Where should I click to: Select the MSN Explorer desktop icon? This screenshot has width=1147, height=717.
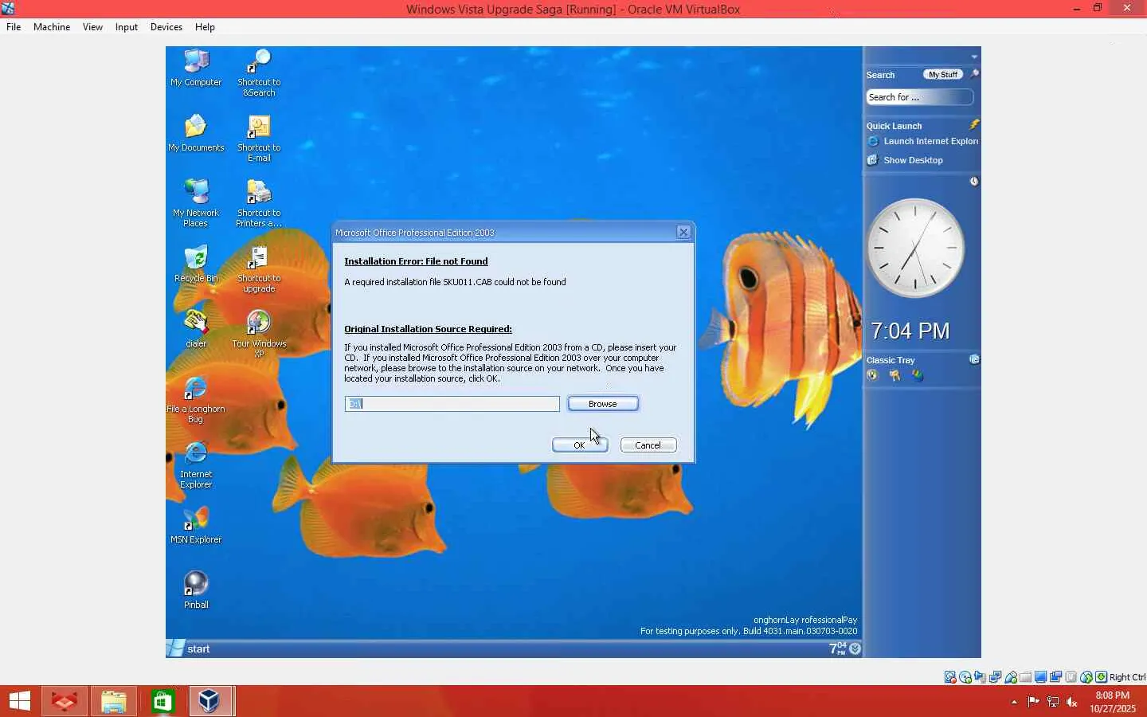click(196, 525)
